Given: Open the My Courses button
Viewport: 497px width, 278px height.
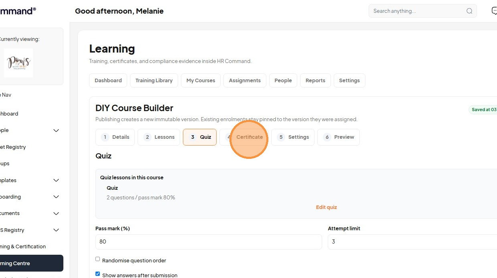Looking at the screenshot, I should tap(201, 80).
